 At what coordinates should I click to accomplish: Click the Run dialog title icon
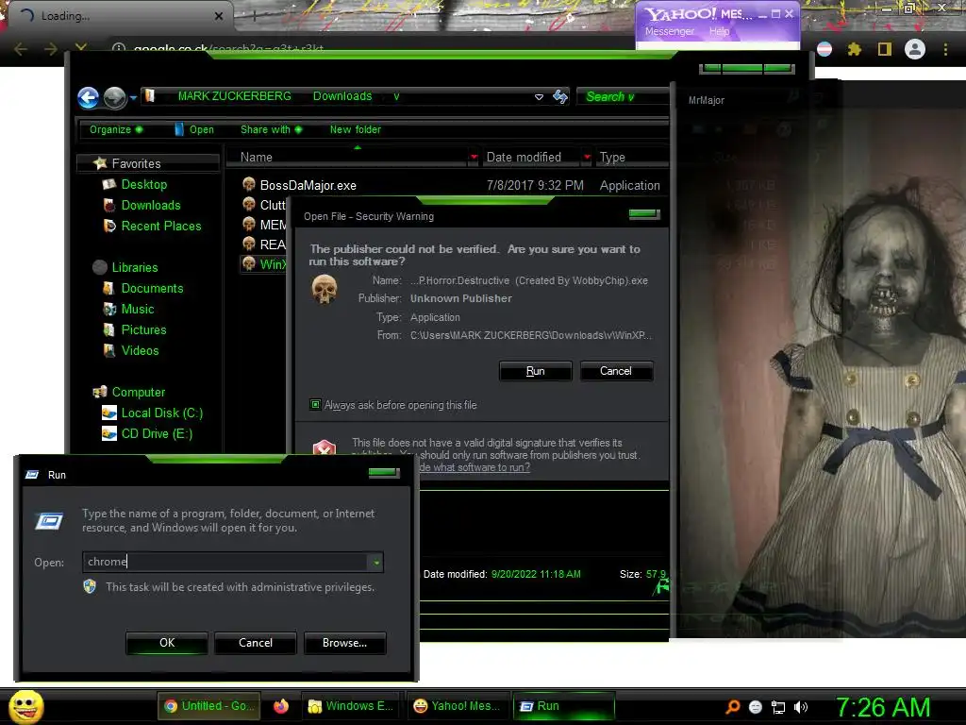tap(32, 475)
